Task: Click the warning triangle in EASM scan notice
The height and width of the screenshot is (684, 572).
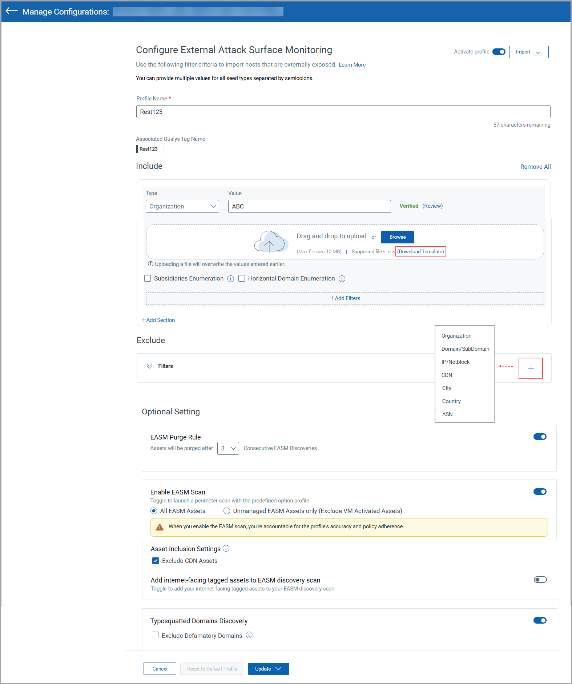Action: tap(160, 527)
